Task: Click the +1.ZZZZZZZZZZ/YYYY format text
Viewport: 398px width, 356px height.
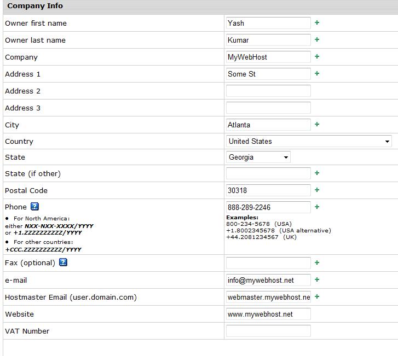Action: [x=48, y=232]
